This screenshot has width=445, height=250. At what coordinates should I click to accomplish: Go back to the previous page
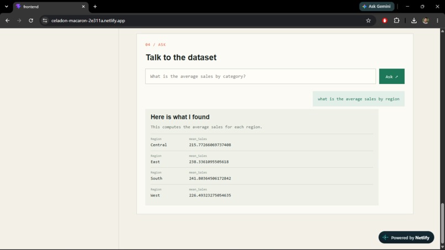(8, 20)
